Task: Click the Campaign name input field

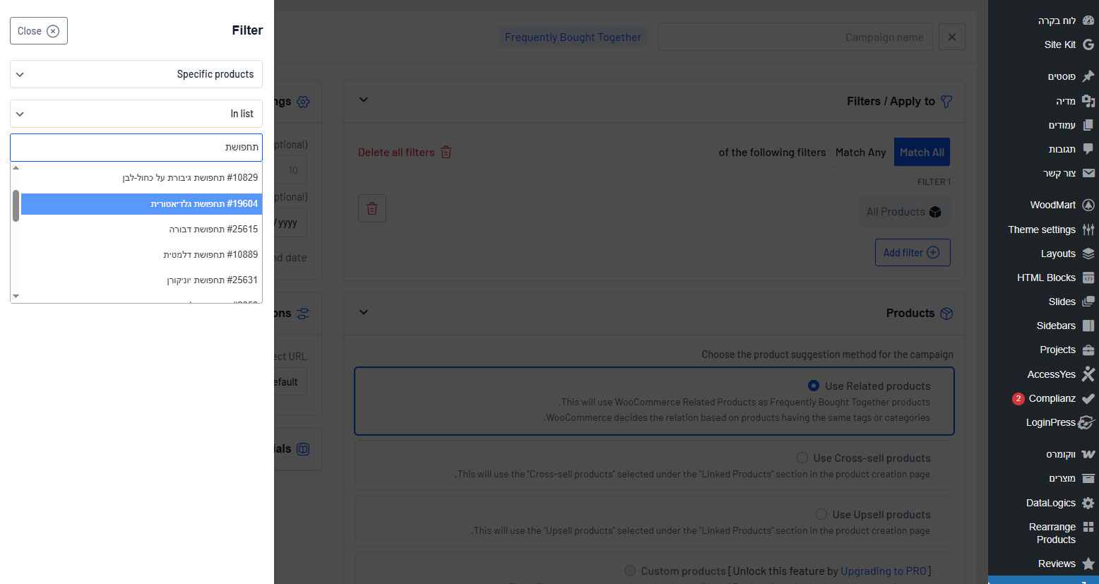Action: tap(795, 37)
